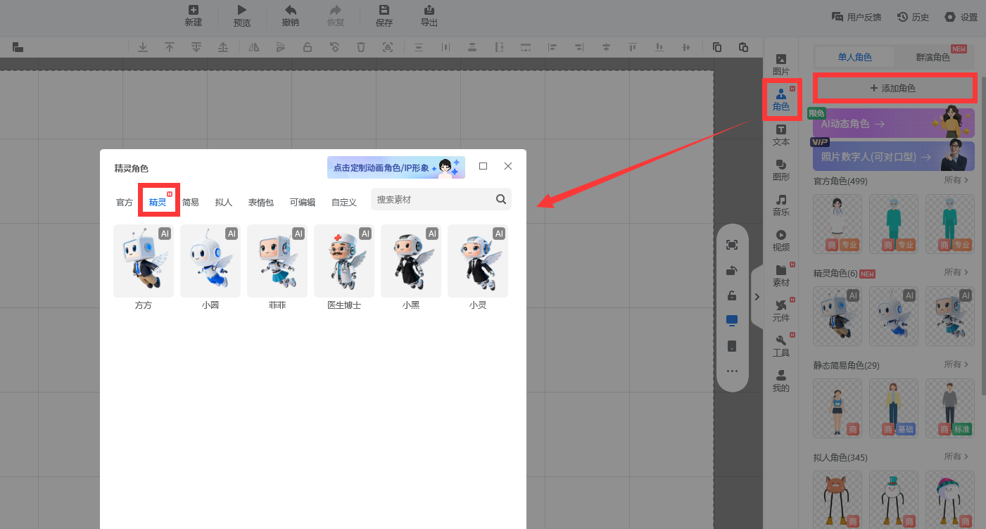Click the 预览 (Preview) play icon
Image resolution: width=986 pixels, height=529 pixels.
pyautogui.click(x=242, y=10)
